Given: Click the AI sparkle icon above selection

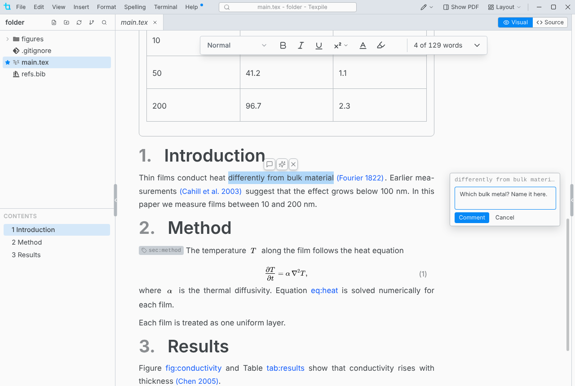Looking at the screenshot, I should pyautogui.click(x=282, y=164).
